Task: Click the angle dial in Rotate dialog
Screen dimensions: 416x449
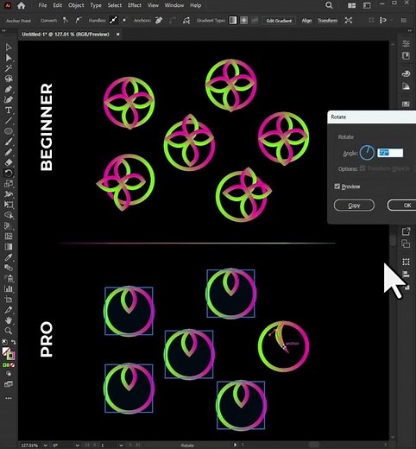Action: tap(367, 153)
